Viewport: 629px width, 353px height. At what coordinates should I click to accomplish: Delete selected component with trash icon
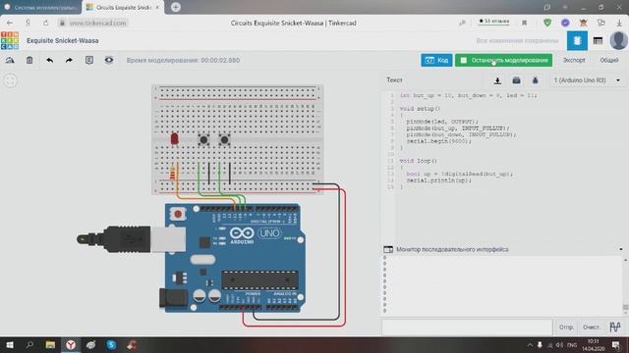click(x=29, y=60)
